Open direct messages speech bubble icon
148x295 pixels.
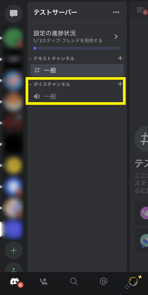[14, 14]
